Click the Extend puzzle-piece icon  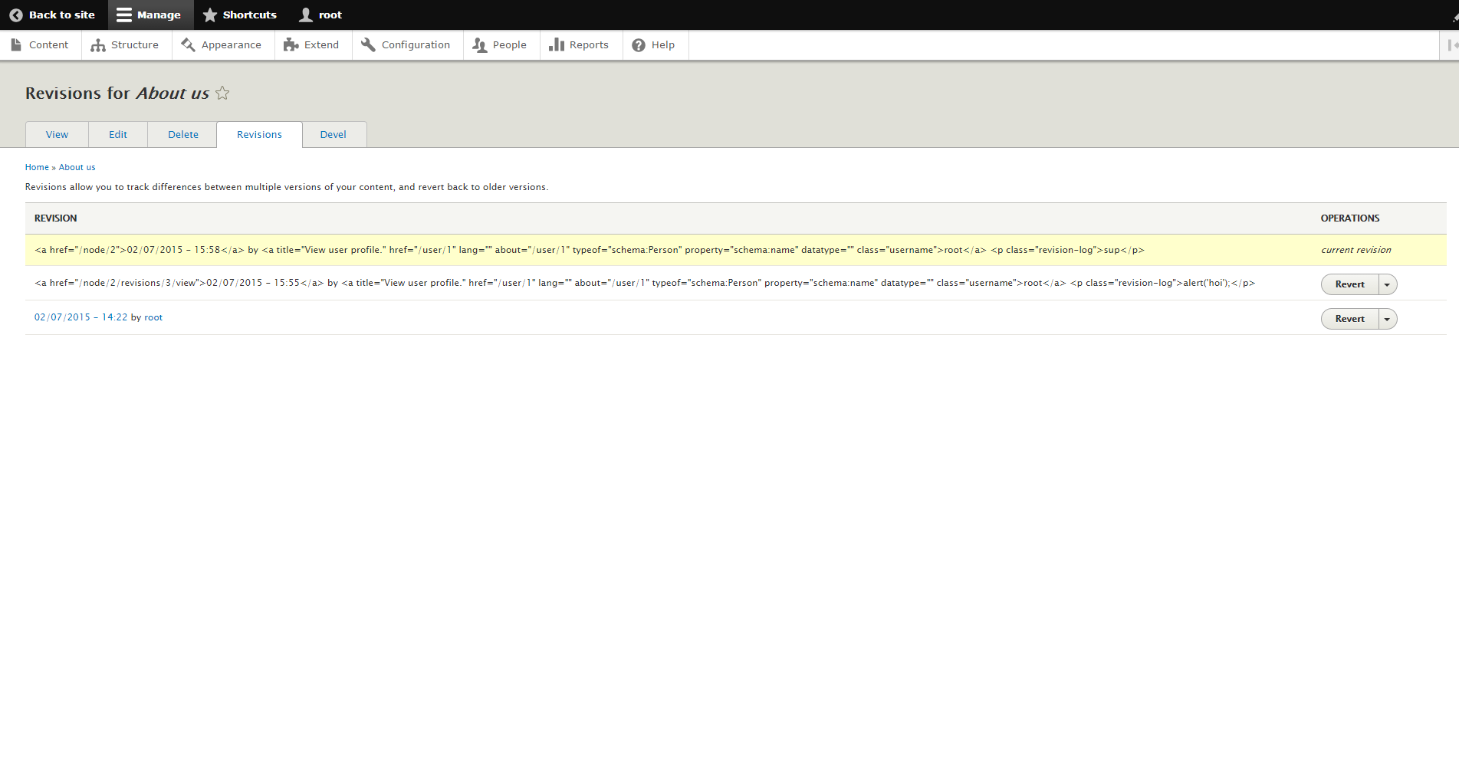pyautogui.click(x=291, y=44)
